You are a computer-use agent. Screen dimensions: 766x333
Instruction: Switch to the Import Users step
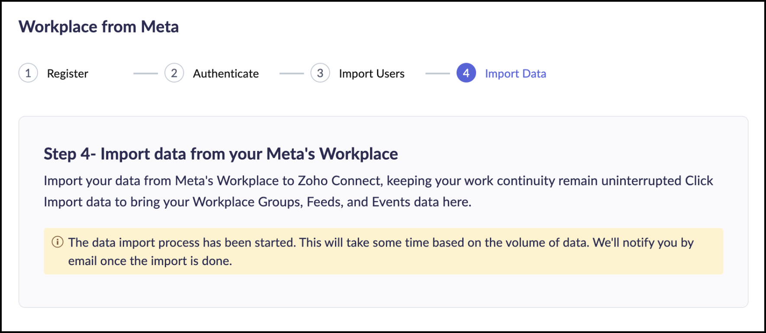point(372,74)
